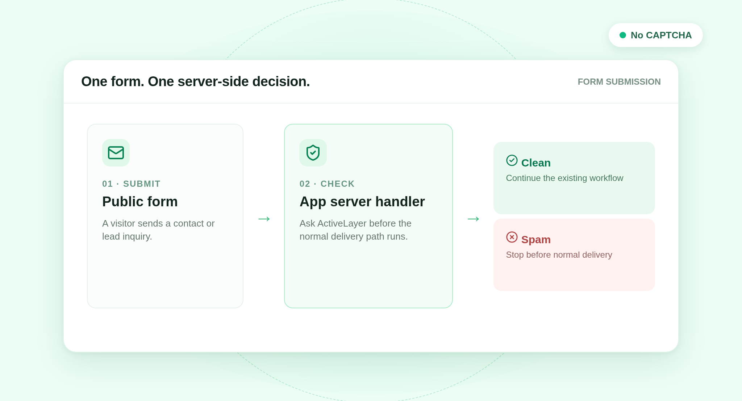
Task: Click Continue the existing workflow text
Action: [564, 178]
